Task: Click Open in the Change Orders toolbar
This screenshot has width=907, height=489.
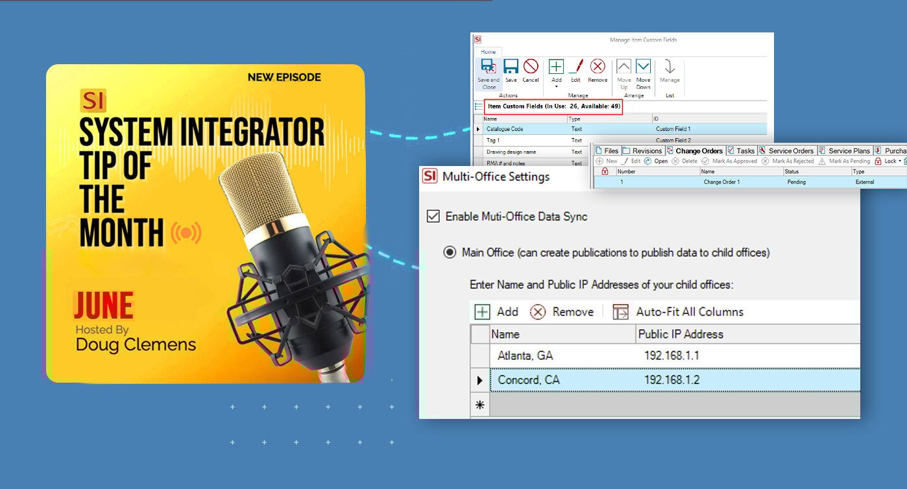Action: click(656, 161)
